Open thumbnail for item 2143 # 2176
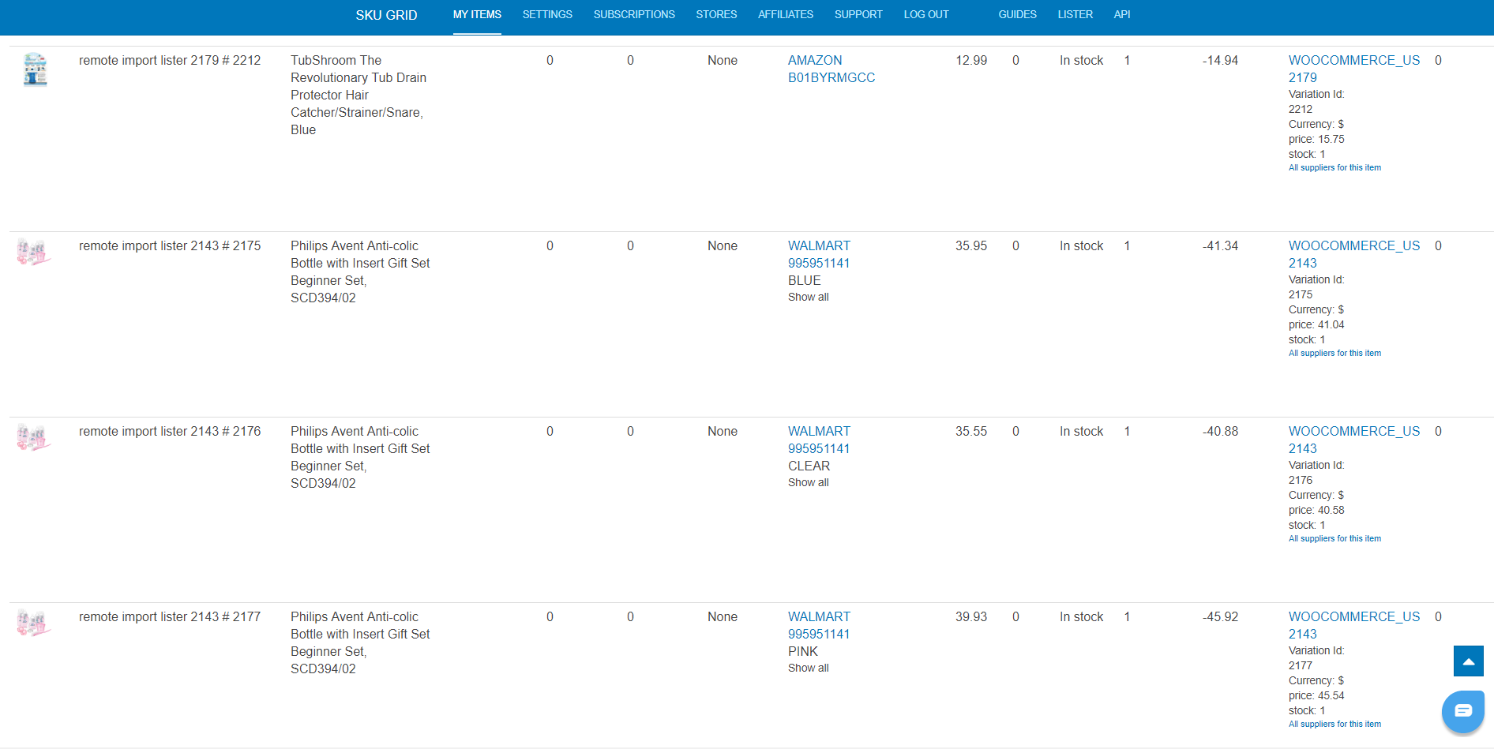This screenshot has width=1494, height=749. coord(35,437)
